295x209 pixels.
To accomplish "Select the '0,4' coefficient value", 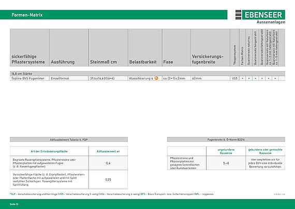I will (x=108, y=163).
